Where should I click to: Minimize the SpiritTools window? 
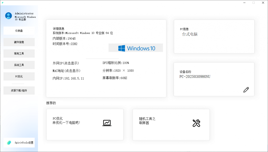click(244, 3)
